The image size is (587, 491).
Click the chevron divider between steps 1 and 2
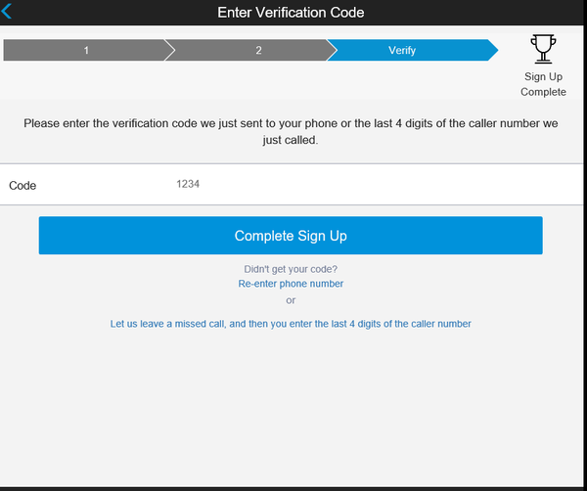click(169, 50)
